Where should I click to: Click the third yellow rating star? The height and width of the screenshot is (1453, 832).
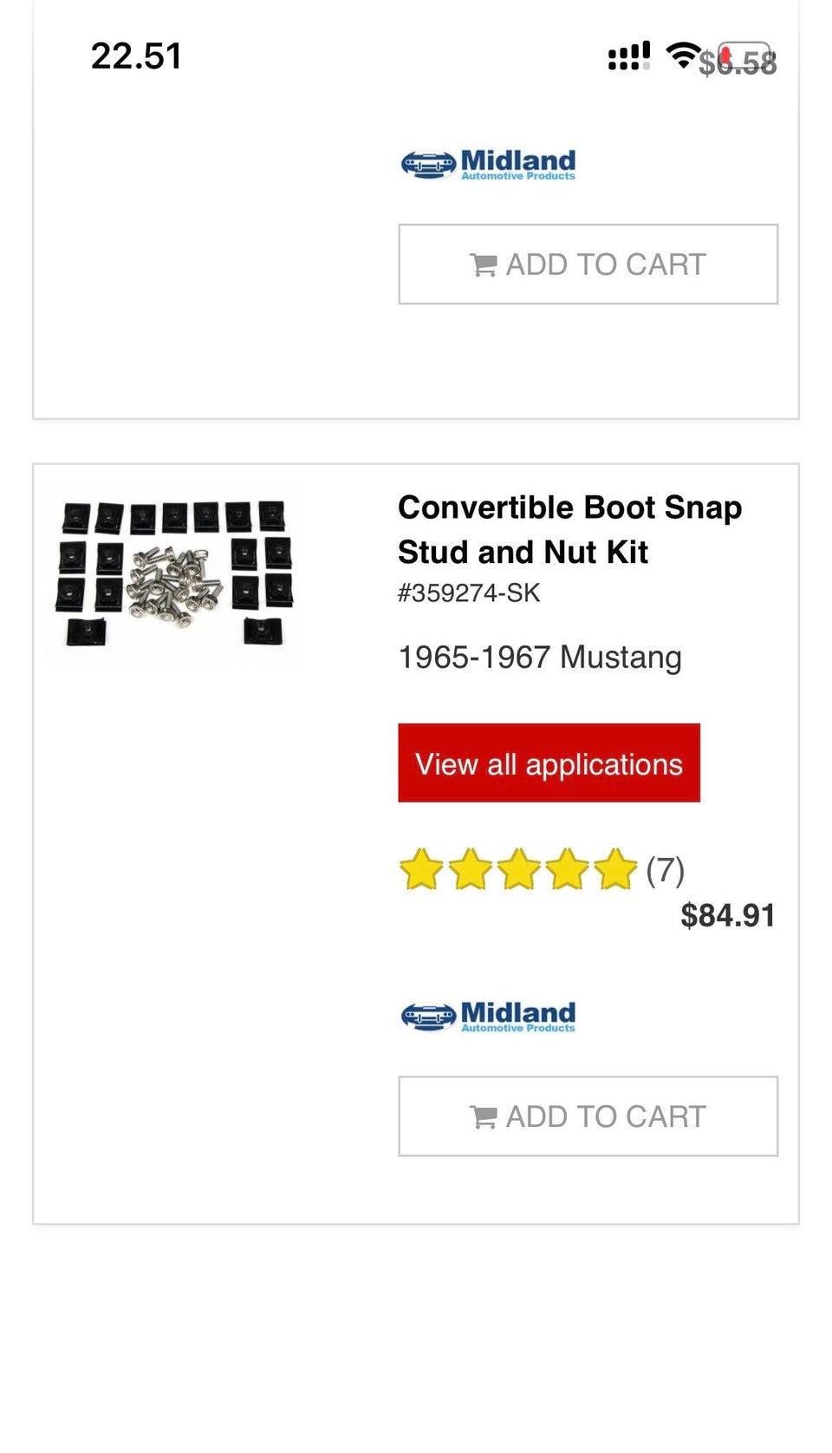click(518, 869)
